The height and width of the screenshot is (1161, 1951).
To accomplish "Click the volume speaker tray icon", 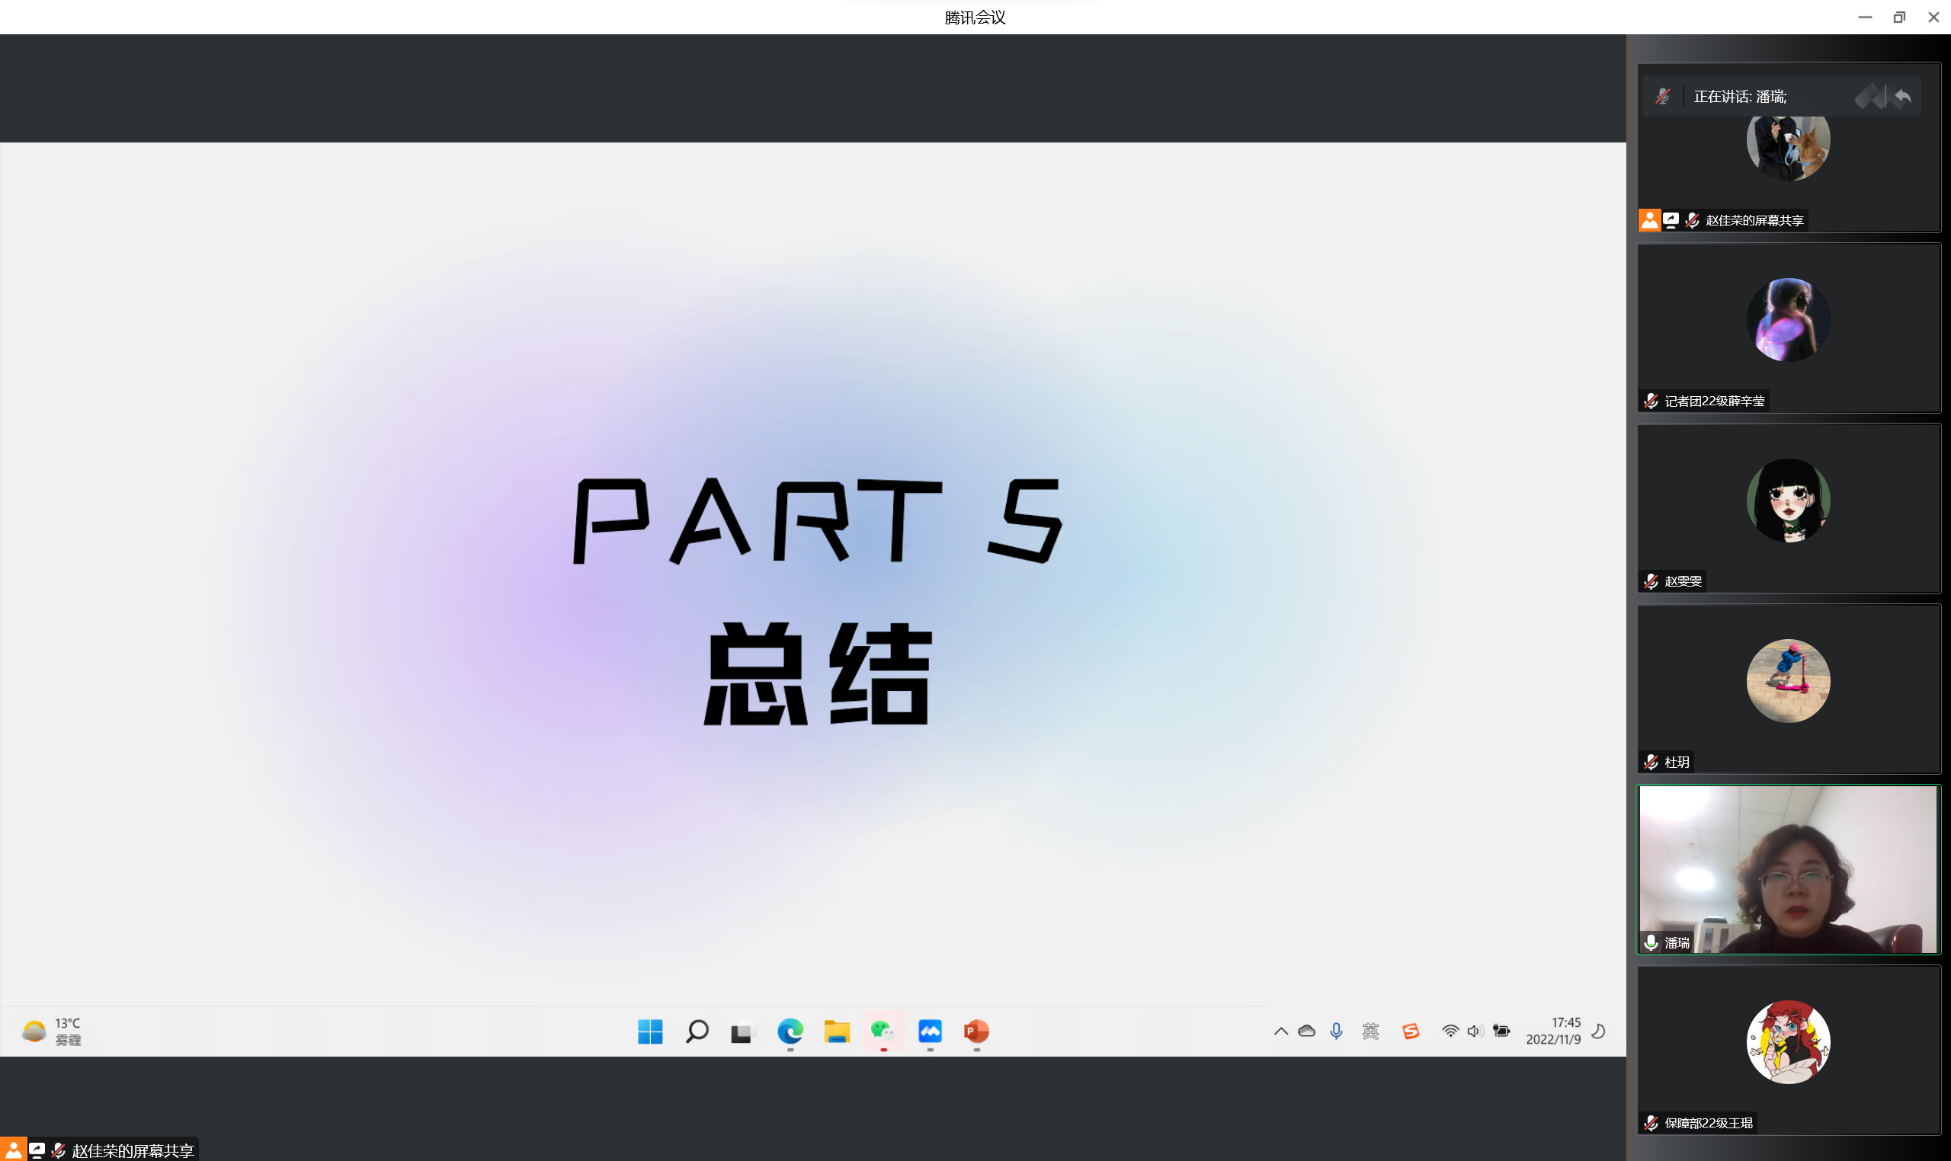I will click(1475, 1031).
